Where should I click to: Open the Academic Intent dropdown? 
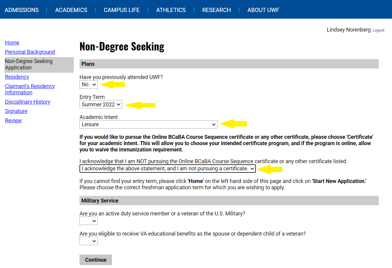coord(148,124)
